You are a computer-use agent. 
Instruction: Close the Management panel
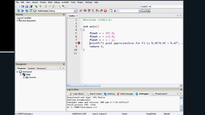tap(64, 64)
